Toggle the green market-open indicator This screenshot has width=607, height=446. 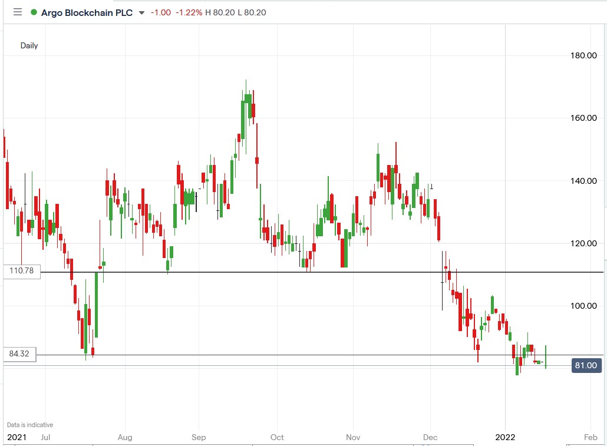click(x=34, y=12)
